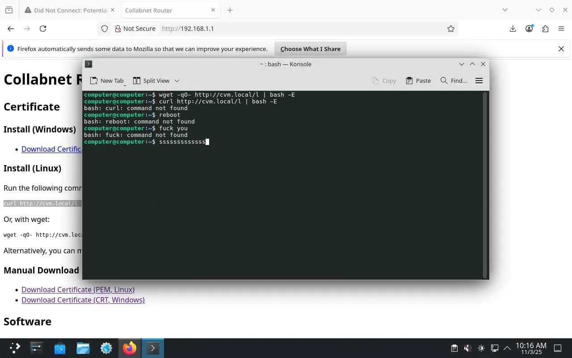572x358 pixels.
Task: Open Dolphin file manager from taskbar
Action: pos(83,348)
